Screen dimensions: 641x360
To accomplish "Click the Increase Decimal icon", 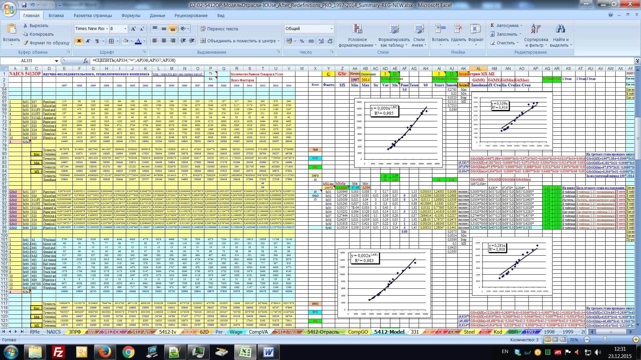I will tap(321, 41).
